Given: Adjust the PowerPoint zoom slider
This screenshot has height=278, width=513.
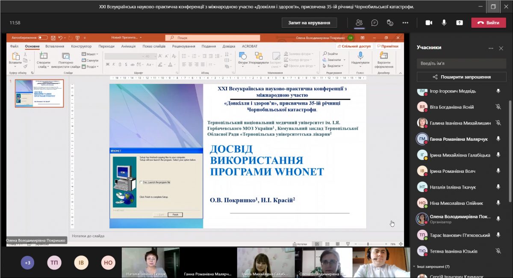Looking at the screenshot, I should click(369, 244).
